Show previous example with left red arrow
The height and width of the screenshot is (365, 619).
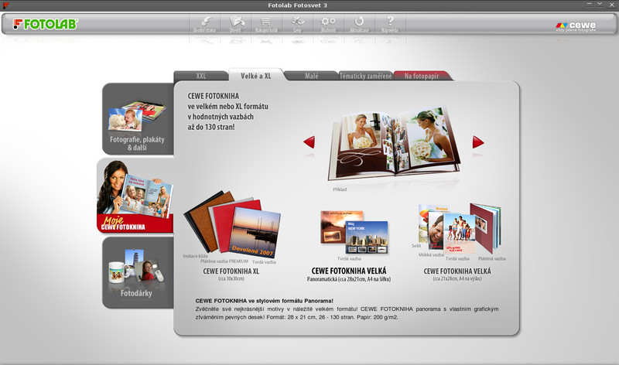point(309,142)
